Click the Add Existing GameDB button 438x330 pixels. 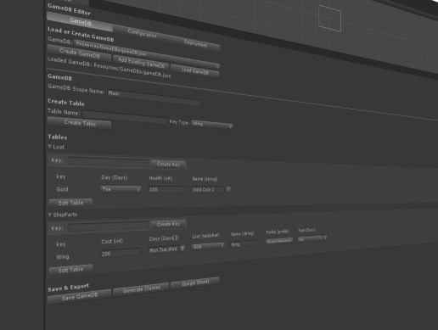tap(141, 63)
